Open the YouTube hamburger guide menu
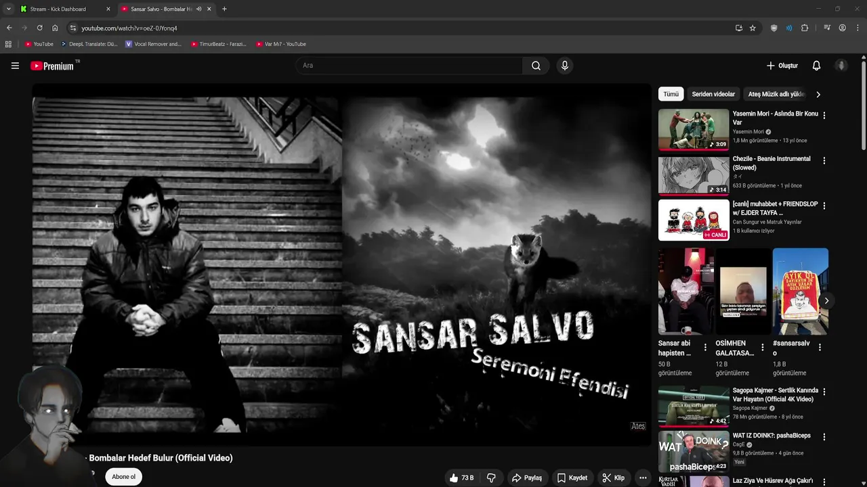This screenshot has height=487, width=867. click(15, 66)
